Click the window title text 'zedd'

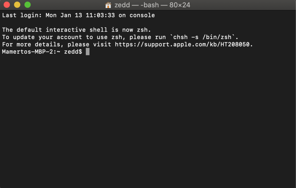click(122, 5)
